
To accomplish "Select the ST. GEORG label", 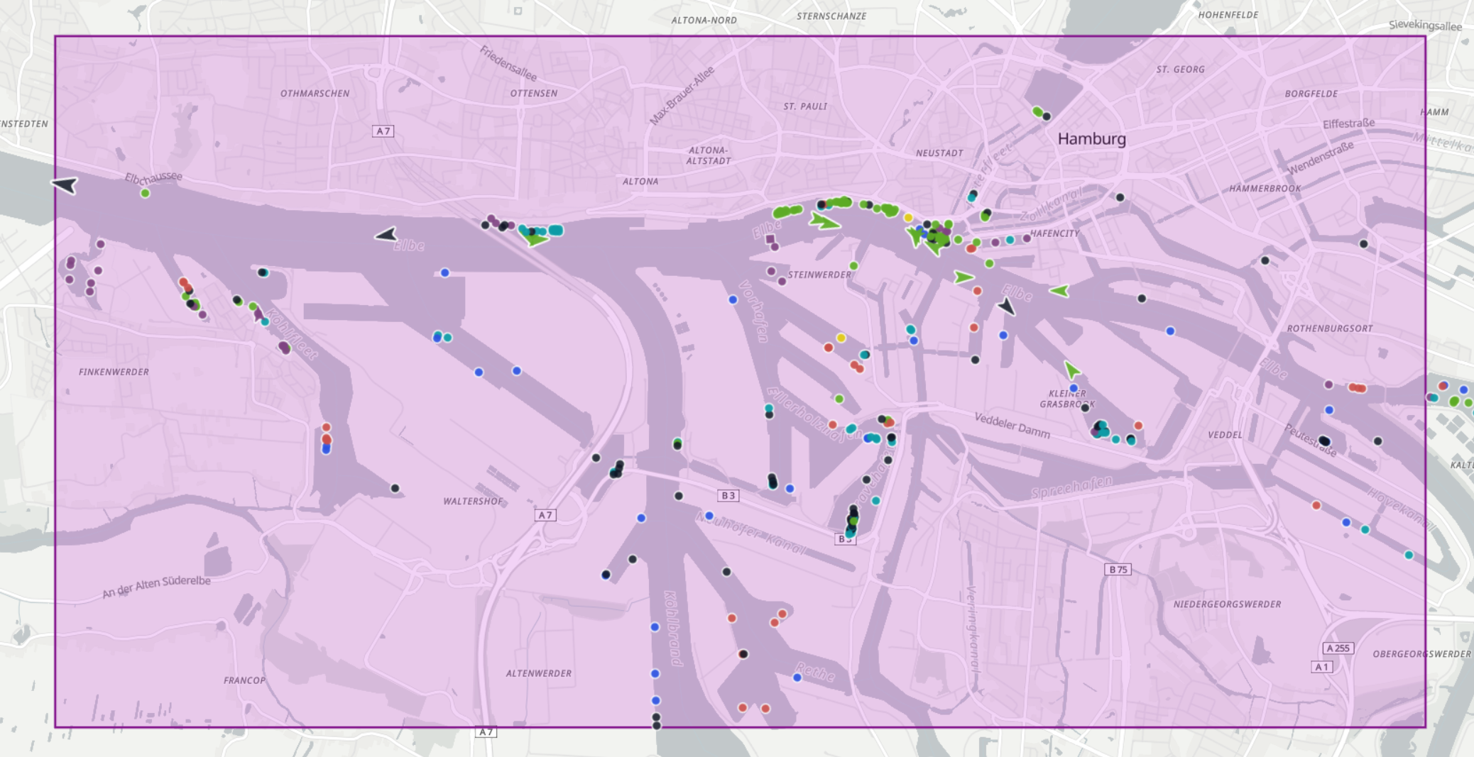I will 1180,70.
